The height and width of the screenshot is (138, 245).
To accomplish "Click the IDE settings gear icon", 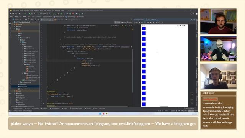I will [194, 13].
